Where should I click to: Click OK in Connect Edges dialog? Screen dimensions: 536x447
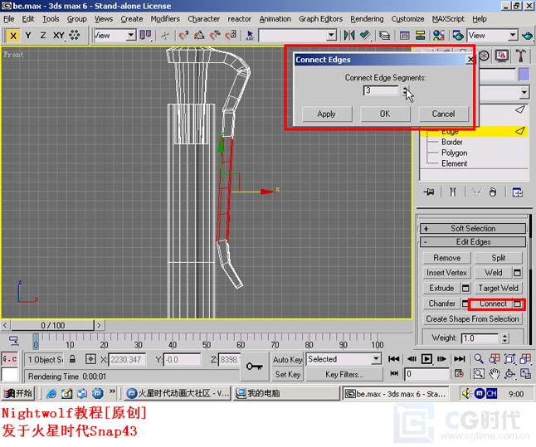click(x=385, y=114)
